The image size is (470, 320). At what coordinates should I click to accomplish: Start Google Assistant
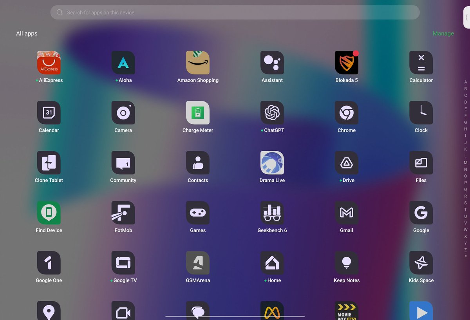pyautogui.click(x=272, y=63)
